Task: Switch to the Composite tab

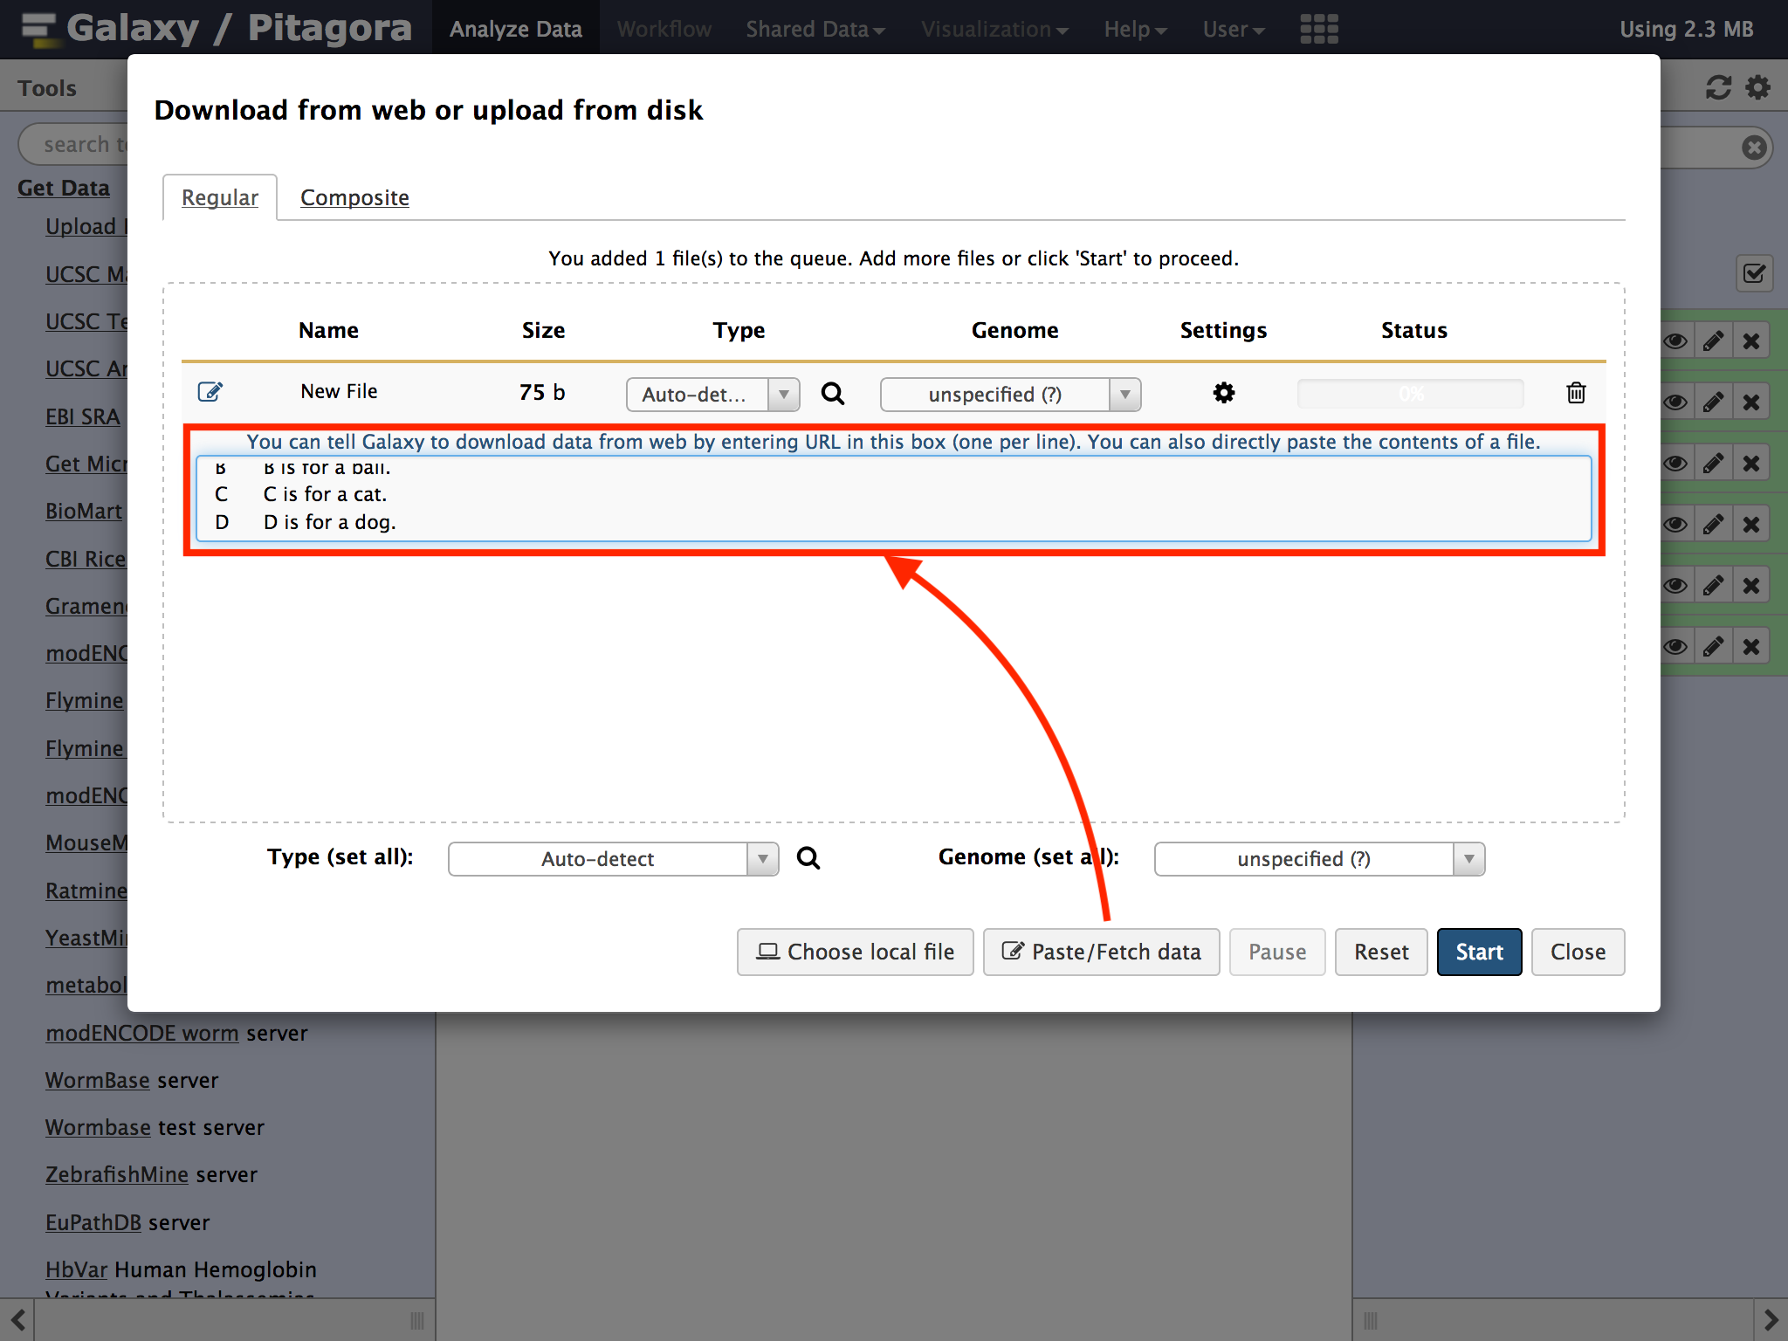Action: (x=354, y=197)
